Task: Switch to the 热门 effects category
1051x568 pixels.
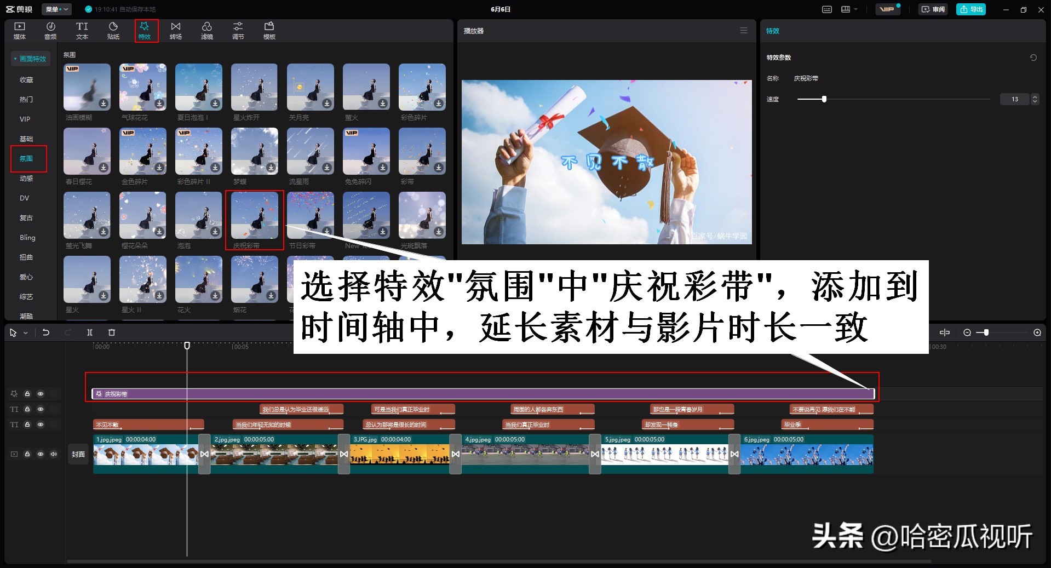Action: click(x=27, y=99)
